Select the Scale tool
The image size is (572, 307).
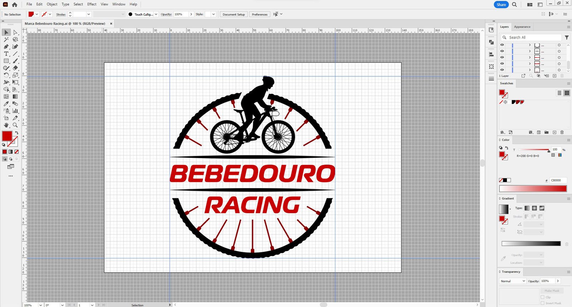(x=15, y=75)
